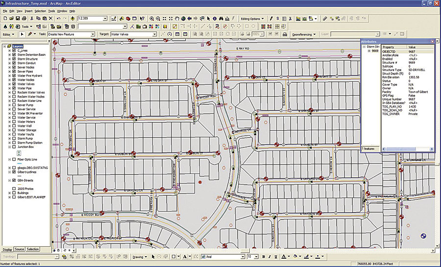
Task: Uncheck the Water Valves layer checkbox
Action: click(x=14, y=84)
